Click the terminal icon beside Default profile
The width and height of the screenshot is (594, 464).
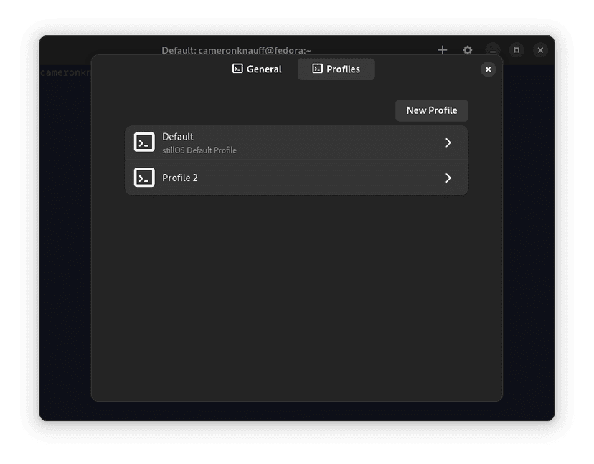click(x=144, y=142)
